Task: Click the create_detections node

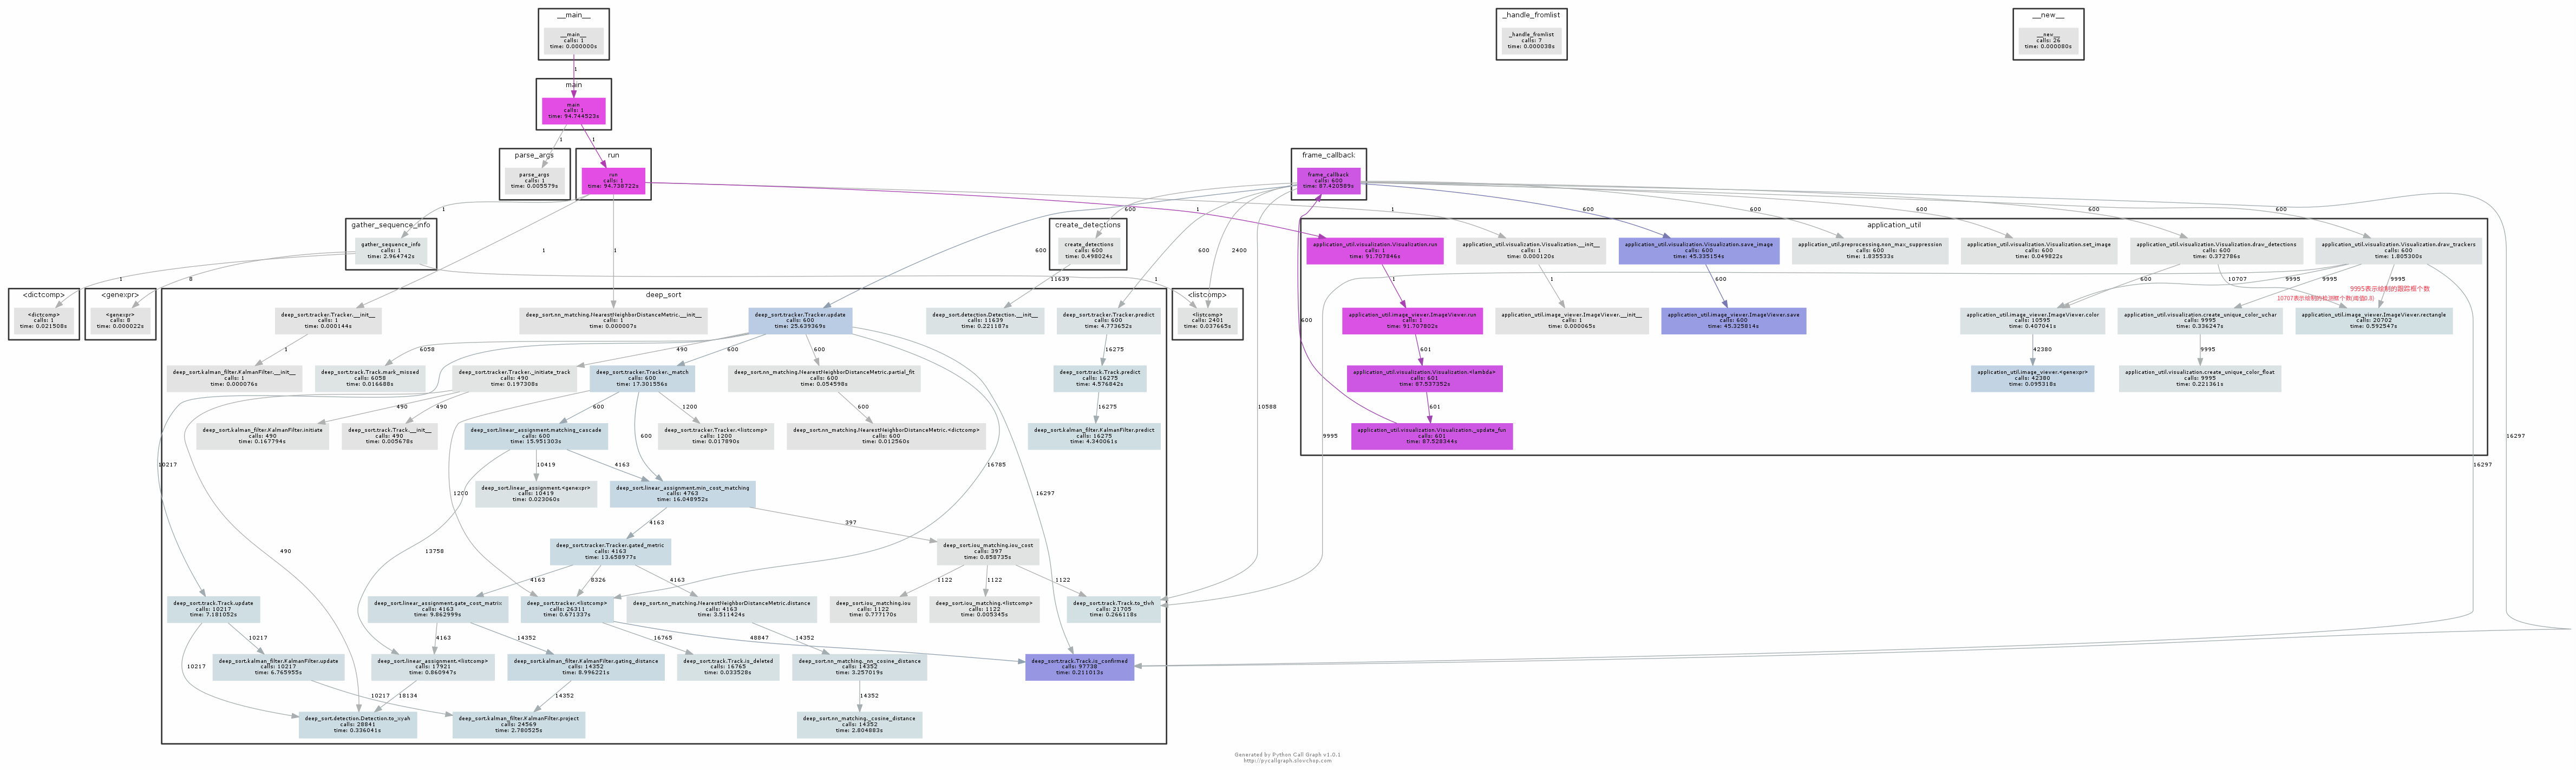Action: coord(1088,251)
